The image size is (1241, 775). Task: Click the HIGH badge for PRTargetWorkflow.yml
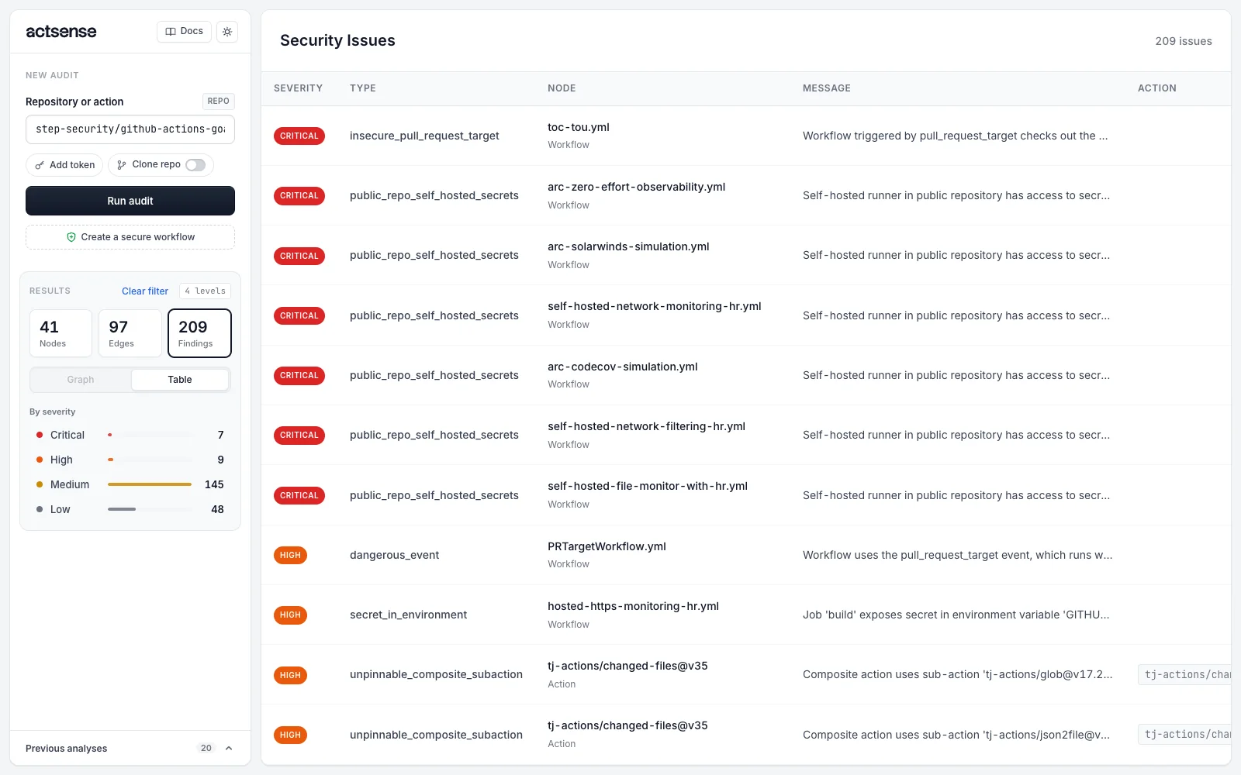pyautogui.click(x=290, y=555)
